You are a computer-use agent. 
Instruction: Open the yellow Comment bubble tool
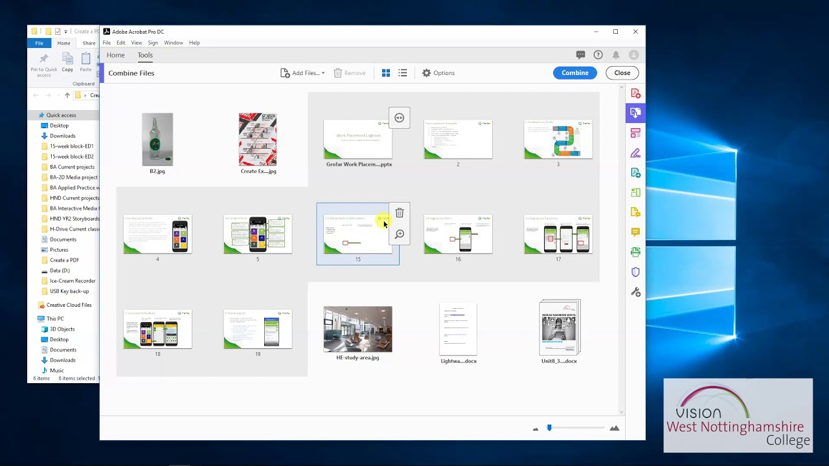coord(635,232)
